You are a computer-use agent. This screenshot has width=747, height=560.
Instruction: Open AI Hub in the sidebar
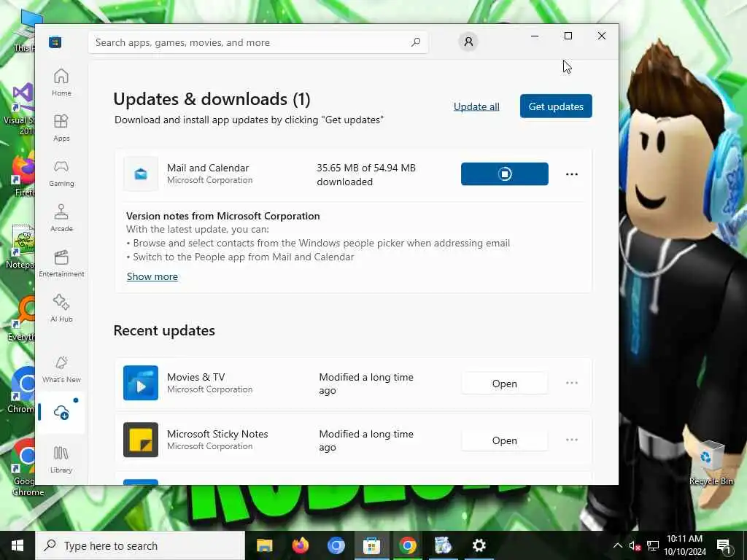point(61,308)
